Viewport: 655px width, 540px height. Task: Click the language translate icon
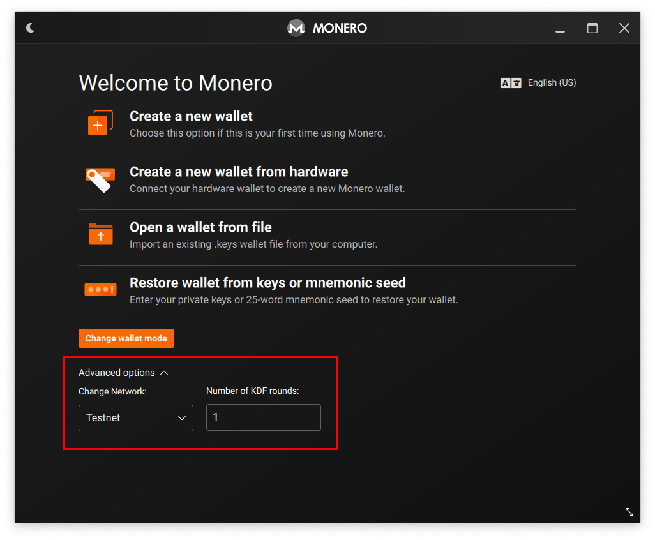tap(511, 83)
